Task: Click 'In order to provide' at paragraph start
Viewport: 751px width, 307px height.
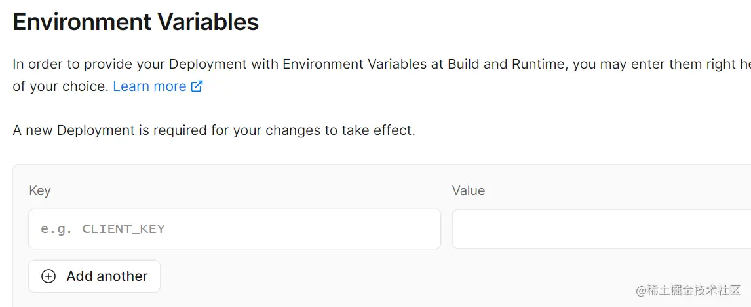Action: pyautogui.click(x=64, y=64)
